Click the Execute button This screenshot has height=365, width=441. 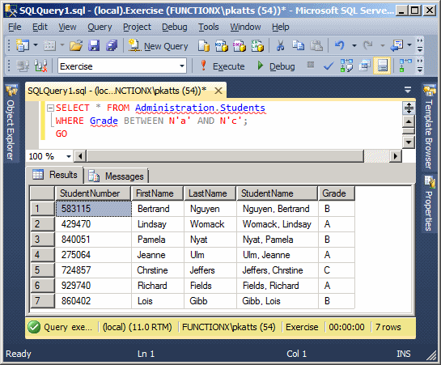[x=223, y=66]
